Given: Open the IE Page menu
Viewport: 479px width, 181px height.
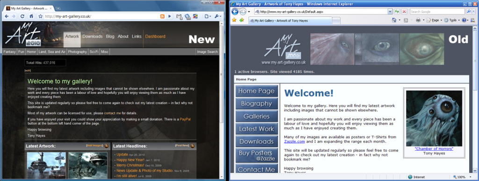Looking at the screenshot, I should tap(434, 20).
